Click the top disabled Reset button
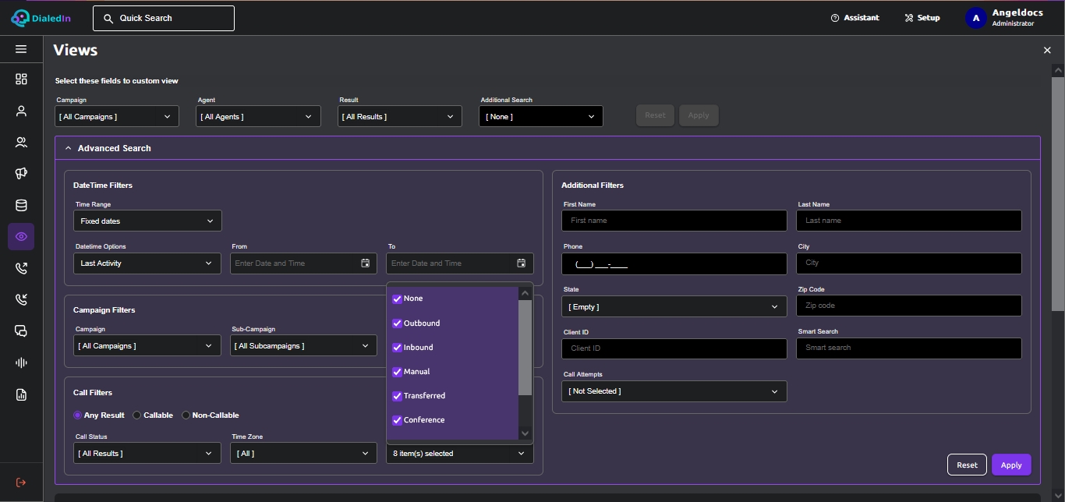Viewport: 1065px width, 502px height. coord(656,115)
